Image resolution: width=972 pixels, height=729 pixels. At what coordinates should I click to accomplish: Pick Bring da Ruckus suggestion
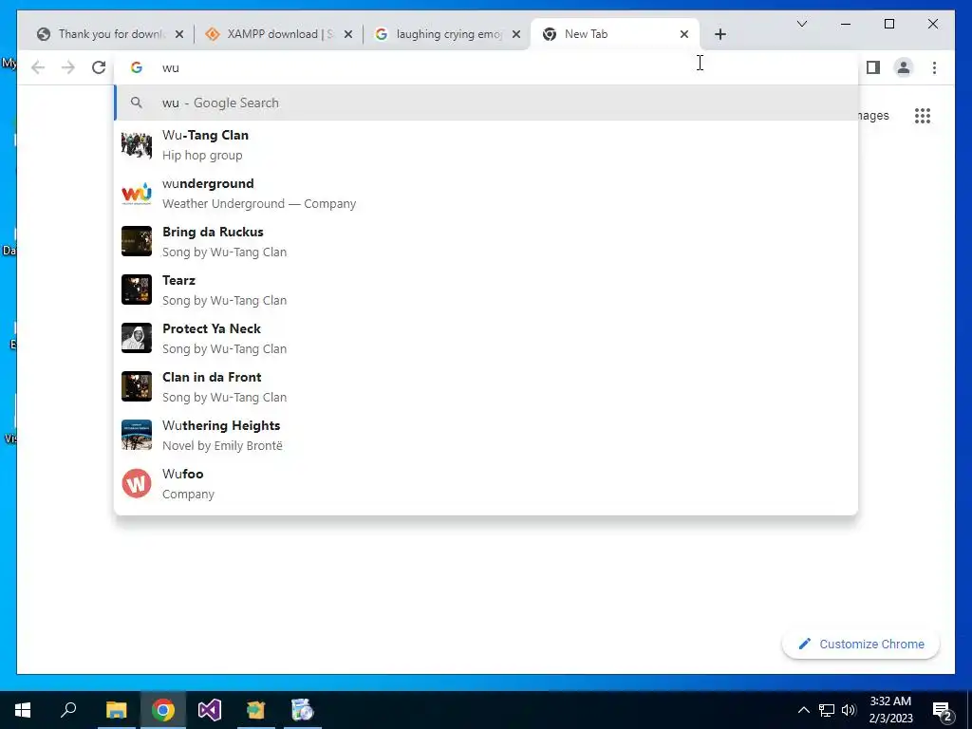point(487,242)
